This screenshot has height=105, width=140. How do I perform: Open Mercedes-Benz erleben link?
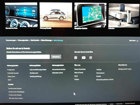[16, 98]
